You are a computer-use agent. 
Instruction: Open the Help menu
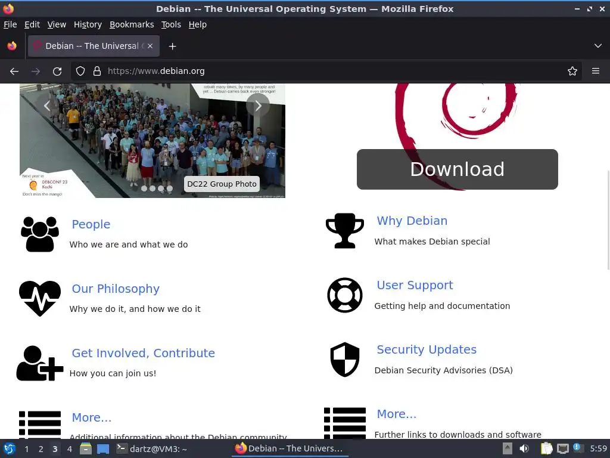[198, 24]
